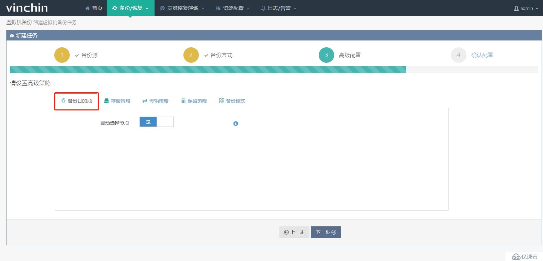543x261 pixels.
Task: Click the bell icon beside 日志/告警
Action: point(263,8)
